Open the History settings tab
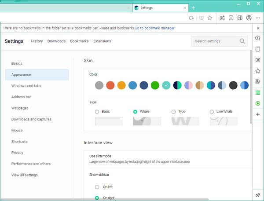The width and height of the screenshot is (264, 201). (x=37, y=41)
